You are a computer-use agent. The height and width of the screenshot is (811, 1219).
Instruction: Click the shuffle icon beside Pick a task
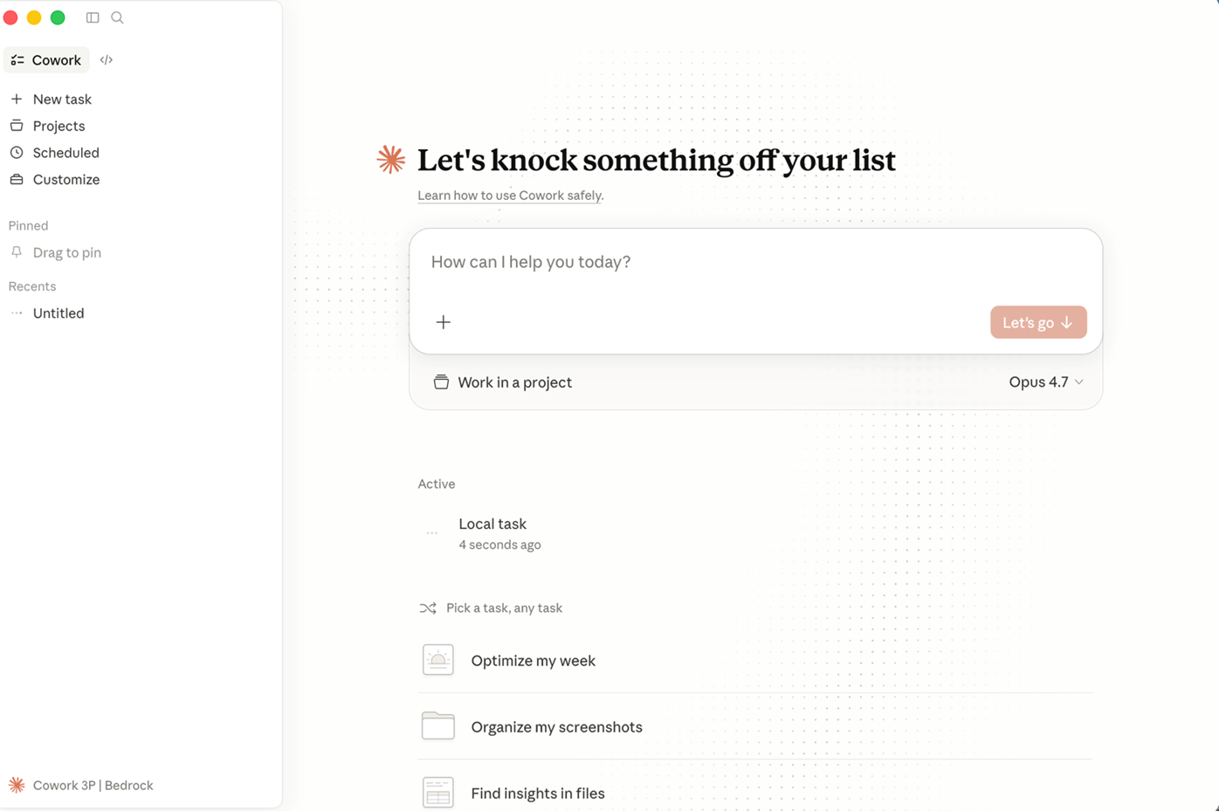[x=427, y=608]
